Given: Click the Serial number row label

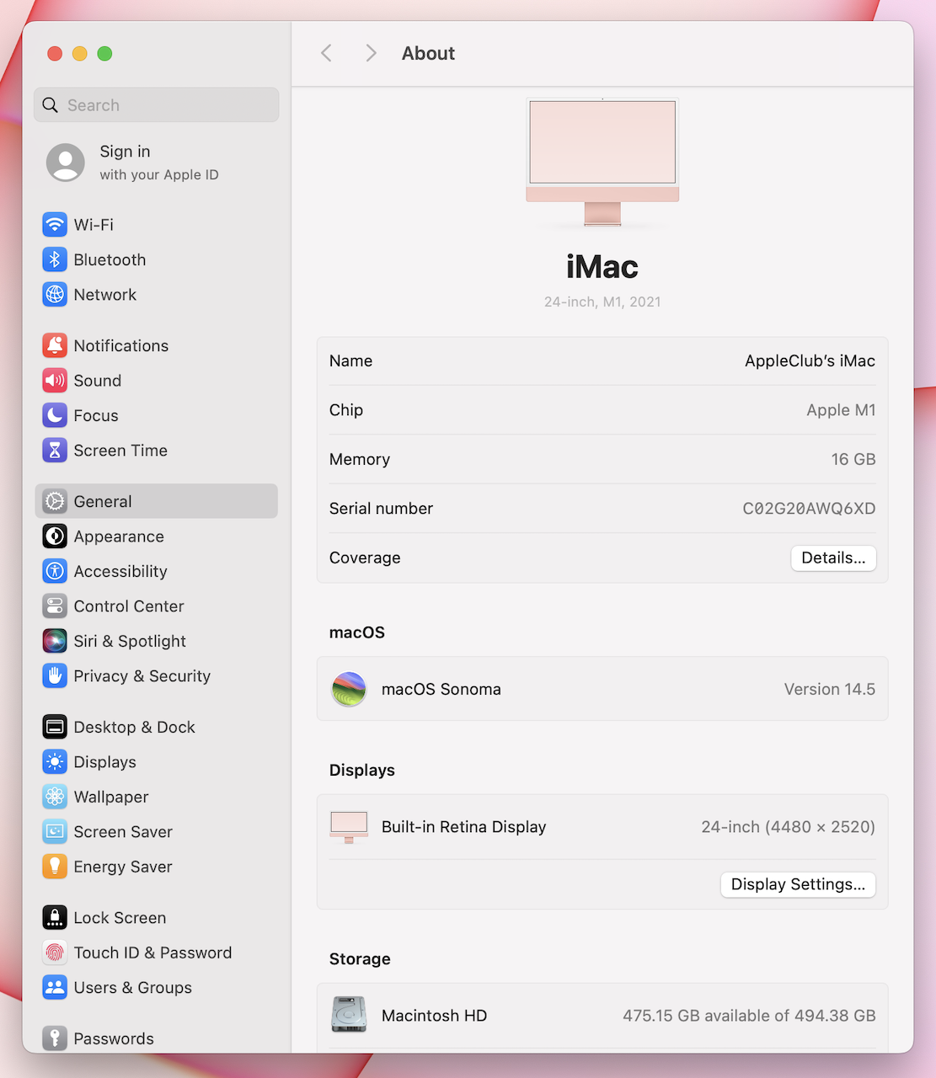Looking at the screenshot, I should click(x=381, y=509).
